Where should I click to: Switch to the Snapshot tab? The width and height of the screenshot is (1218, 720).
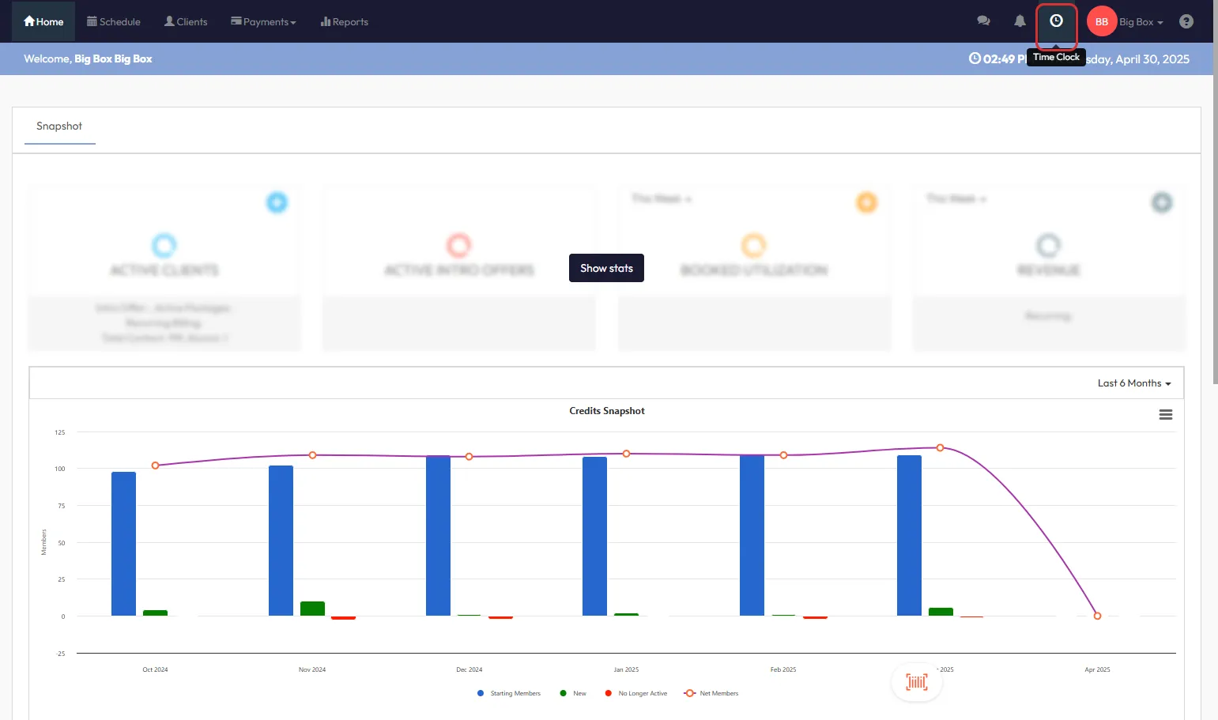(x=59, y=126)
